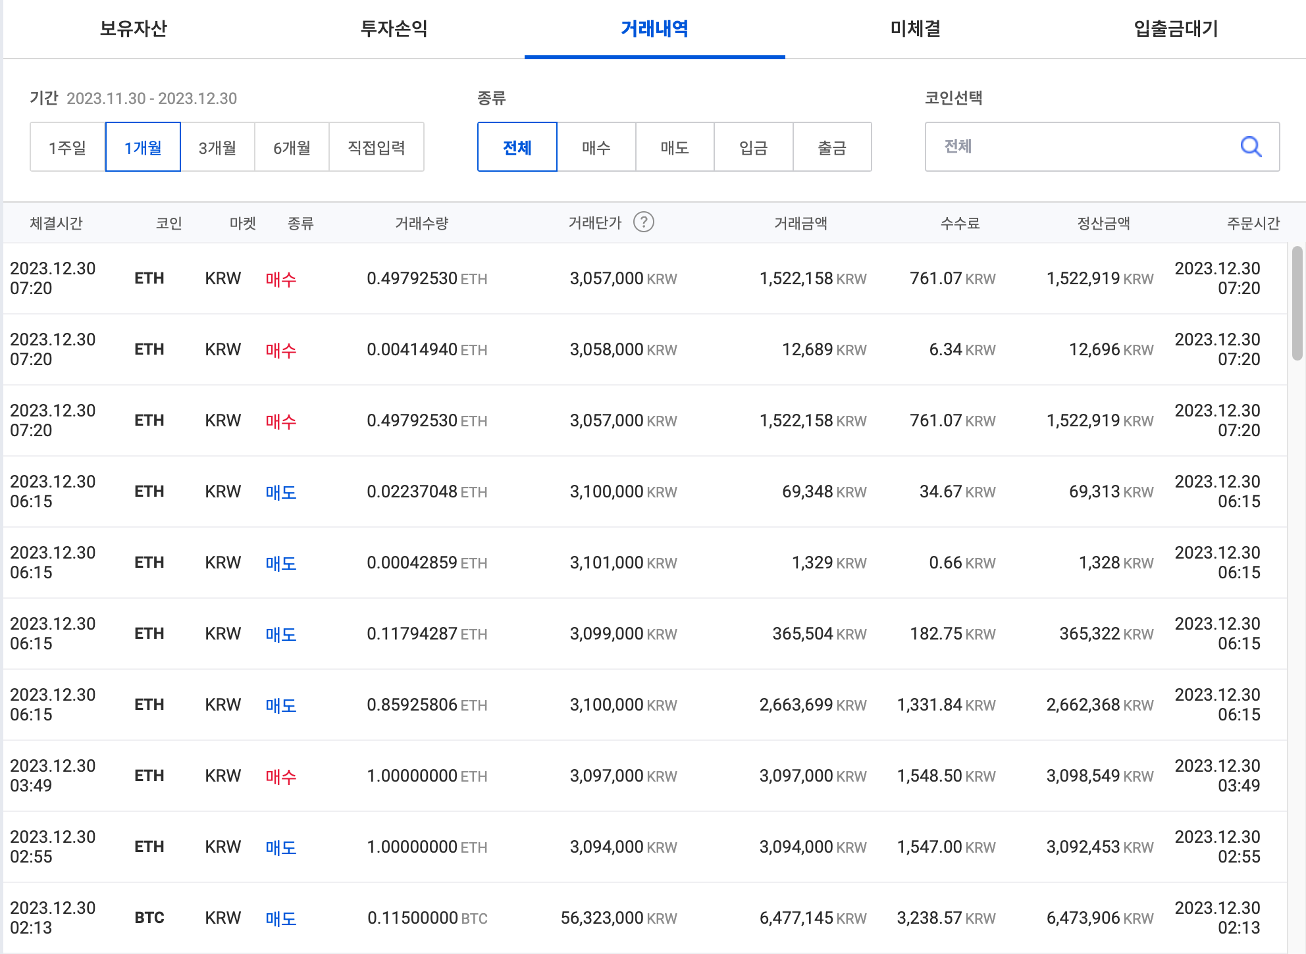Screen dimensions: 1306x954
Task: Click the 거래단가 help question mark icon
Action: tap(643, 222)
